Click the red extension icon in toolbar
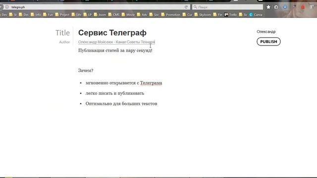 pos(303,7)
